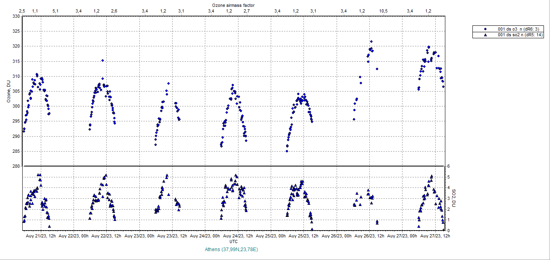Click the 'Αυγ 21/23, 12h' time axis label
550x260 pixels.
point(40,236)
